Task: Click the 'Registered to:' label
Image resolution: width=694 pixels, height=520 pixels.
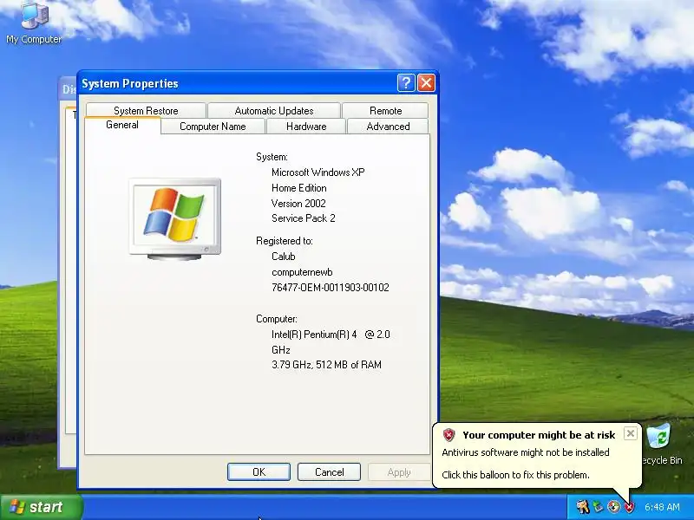Action: pos(285,241)
